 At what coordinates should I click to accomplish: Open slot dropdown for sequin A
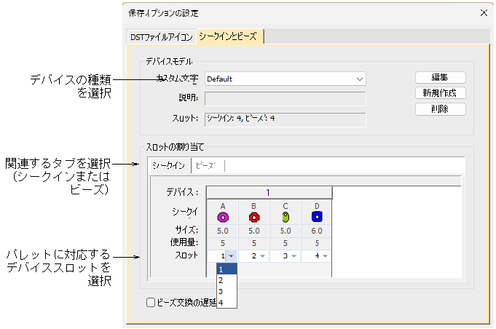tap(231, 256)
